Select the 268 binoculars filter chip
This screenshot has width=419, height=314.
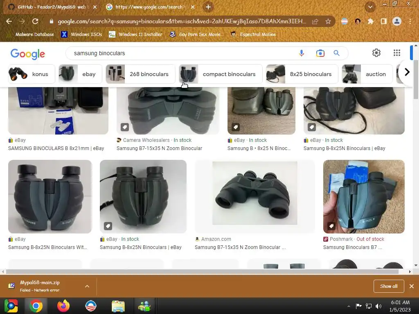point(140,74)
